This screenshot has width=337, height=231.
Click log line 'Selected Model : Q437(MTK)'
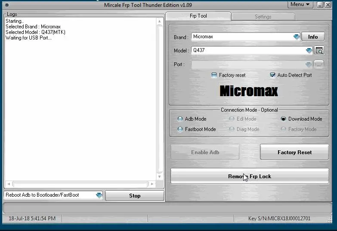click(35, 32)
